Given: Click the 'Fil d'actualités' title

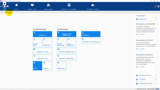Looking at the screenshot, I should 140,16.
